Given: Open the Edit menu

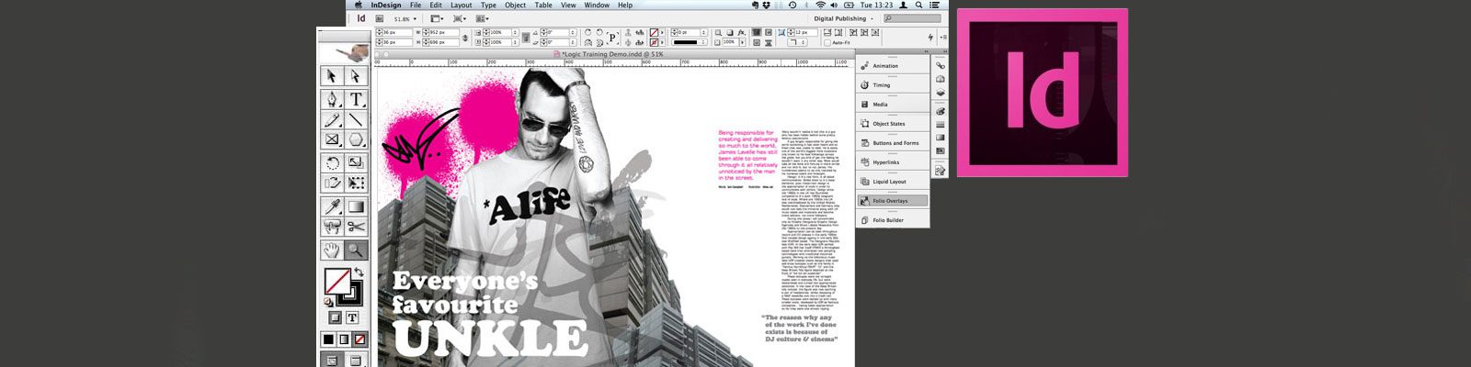Looking at the screenshot, I should (x=436, y=6).
